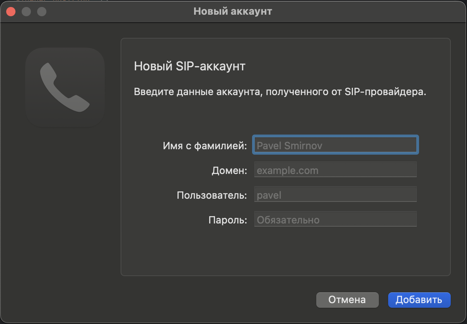Viewport: 467px width, 324px height.
Task: Select the Пользователь field with pavel placeholder
Action: (x=335, y=195)
